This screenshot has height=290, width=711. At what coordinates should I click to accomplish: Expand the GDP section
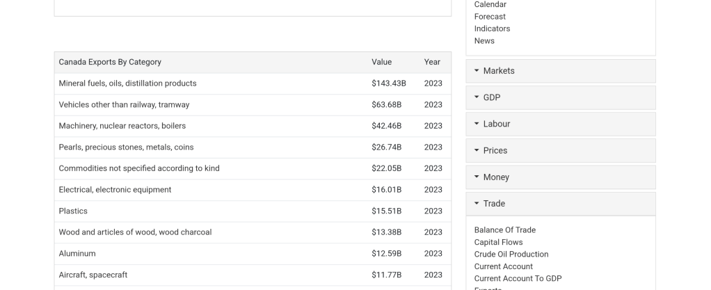(491, 97)
